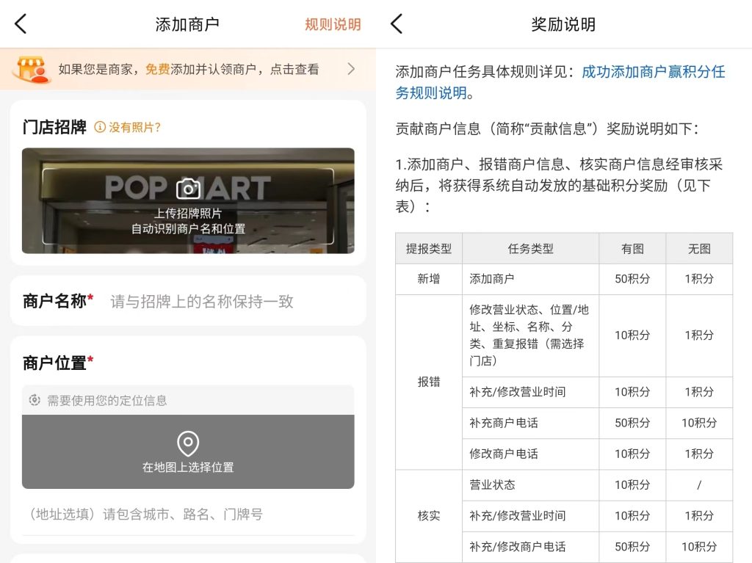
Task: Tap 50积分 in the 添加商户 row
Action: tap(632, 279)
